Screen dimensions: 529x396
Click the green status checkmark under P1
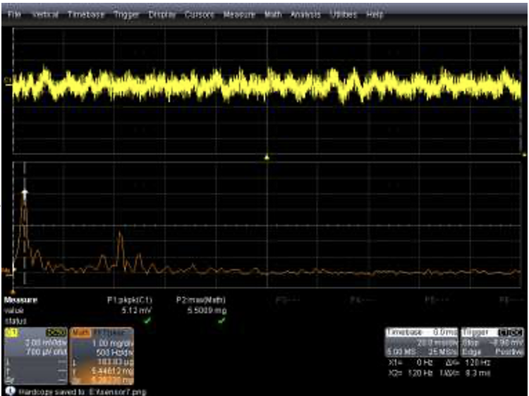pyautogui.click(x=147, y=321)
